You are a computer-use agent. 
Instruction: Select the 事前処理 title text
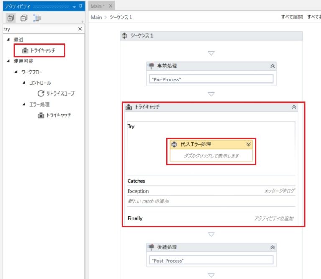pyautogui.click(x=167, y=66)
